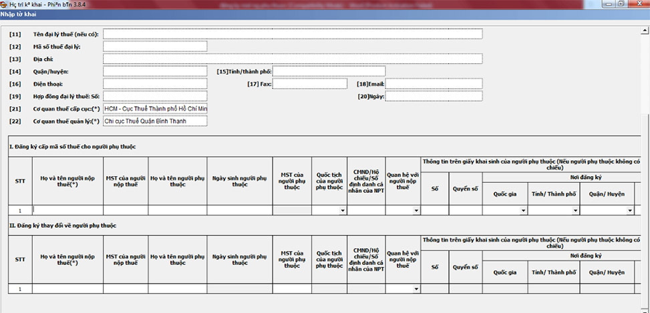Viewport: 650px width, 313px height.
Task: Expand Quan hệ với người nộp thuế dropdown in section II
Action: pyautogui.click(x=416, y=289)
